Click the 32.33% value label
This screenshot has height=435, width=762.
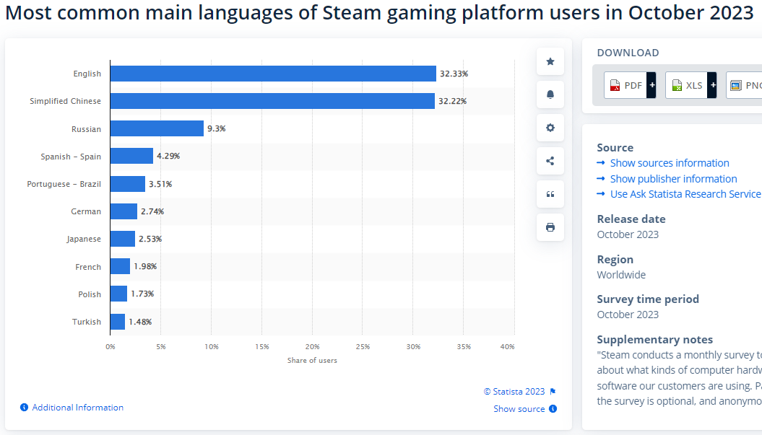454,74
